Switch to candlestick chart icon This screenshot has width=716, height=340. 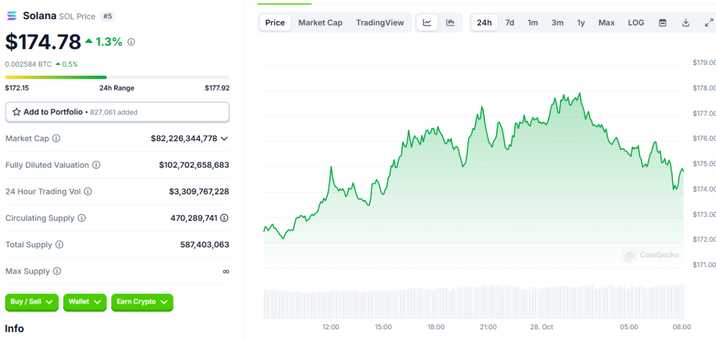(x=450, y=23)
